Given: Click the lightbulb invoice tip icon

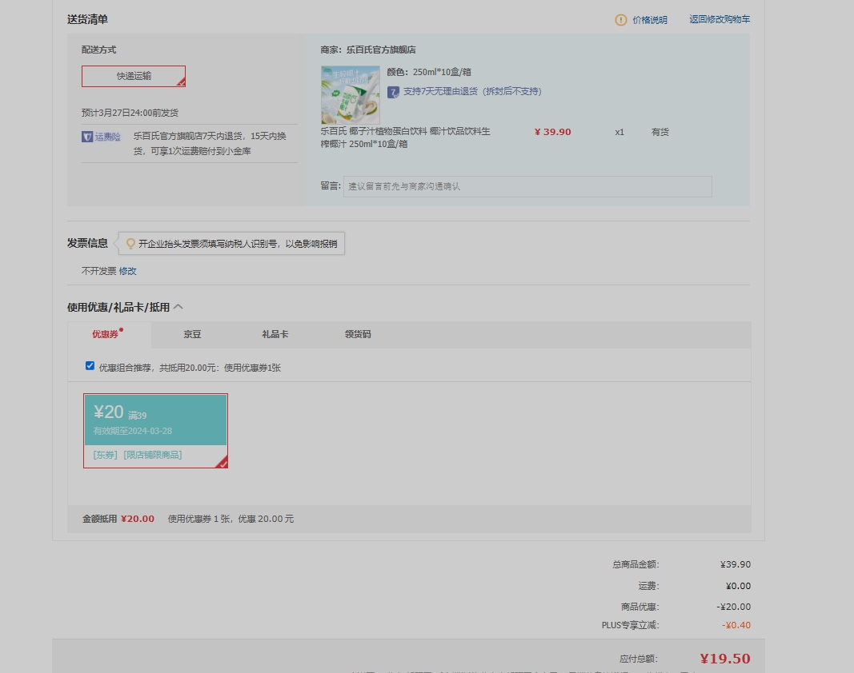Looking at the screenshot, I should point(130,244).
